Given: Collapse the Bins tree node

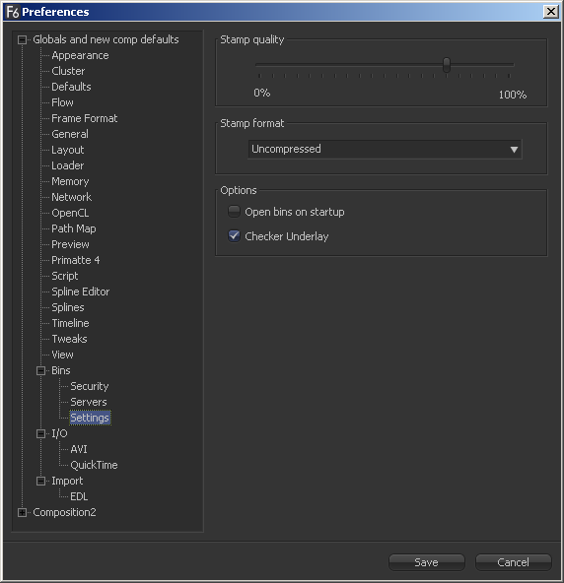Looking at the screenshot, I should [41, 370].
